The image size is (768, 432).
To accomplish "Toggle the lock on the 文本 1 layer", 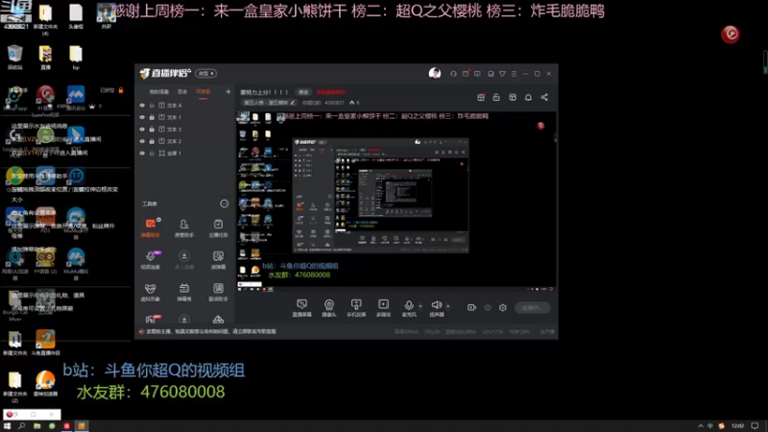I will pos(152,117).
